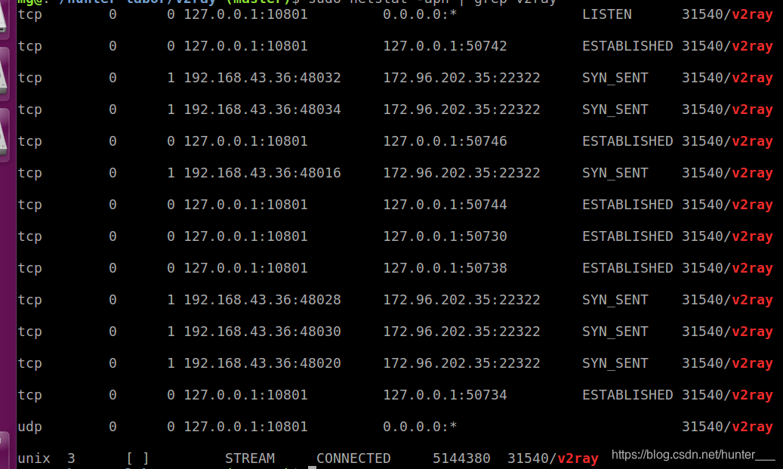Click 172.96.202.35:22322 in the 48020 row
Screen dimensions: 783x469
click(x=461, y=363)
